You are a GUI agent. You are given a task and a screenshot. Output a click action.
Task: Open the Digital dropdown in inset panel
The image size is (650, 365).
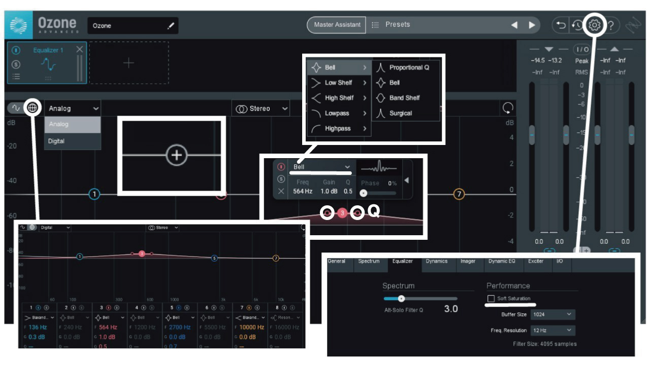pyautogui.click(x=54, y=228)
